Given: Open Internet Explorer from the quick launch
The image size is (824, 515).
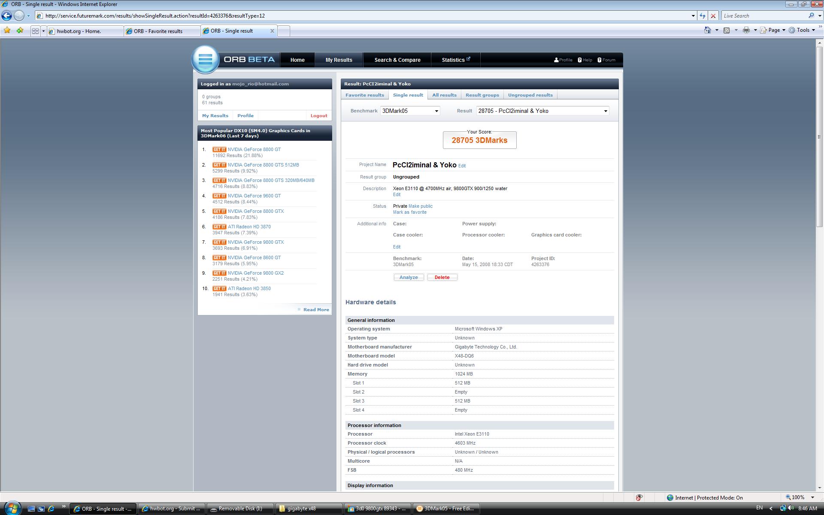Looking at the screenshot, I should point(51,509).
